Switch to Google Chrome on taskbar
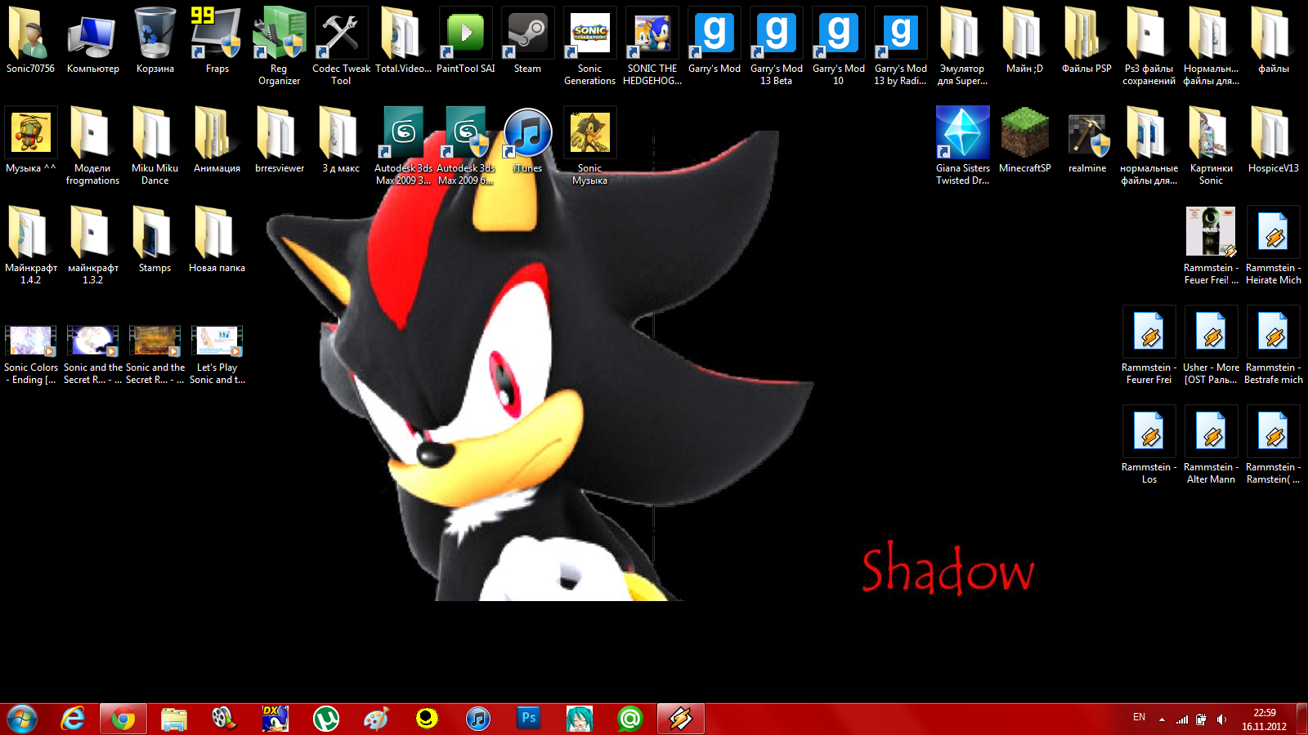 point(123,719)
